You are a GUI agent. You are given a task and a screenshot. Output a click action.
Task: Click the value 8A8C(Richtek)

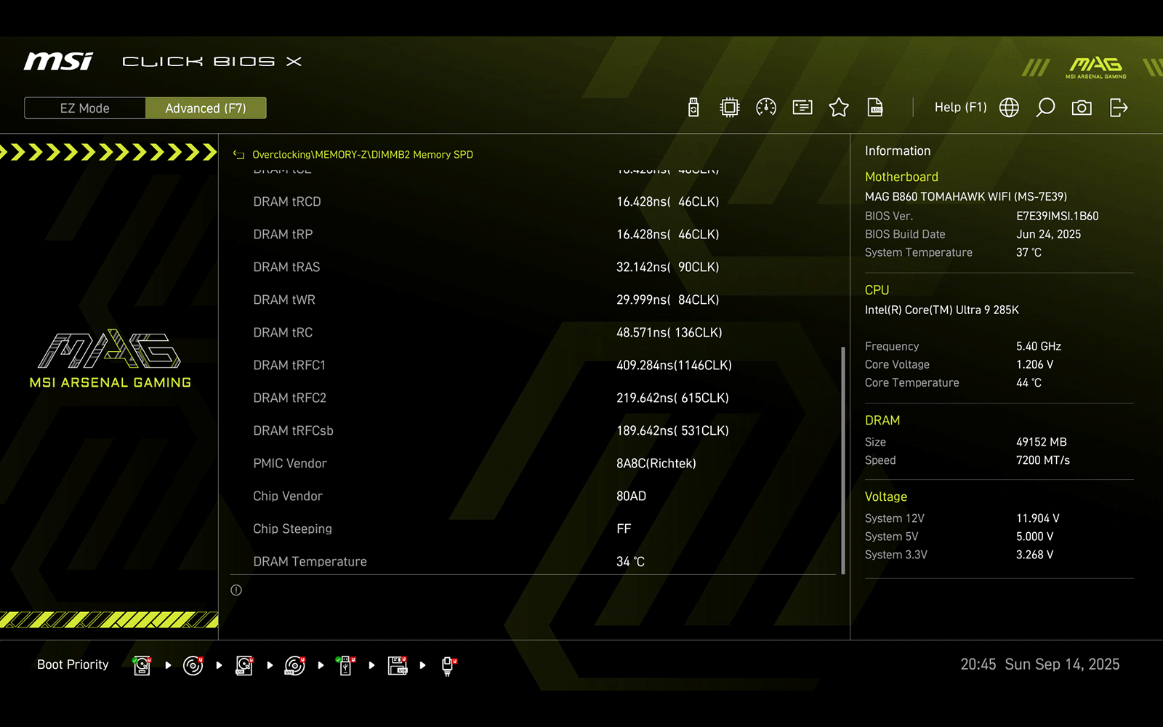click(656, 463)
